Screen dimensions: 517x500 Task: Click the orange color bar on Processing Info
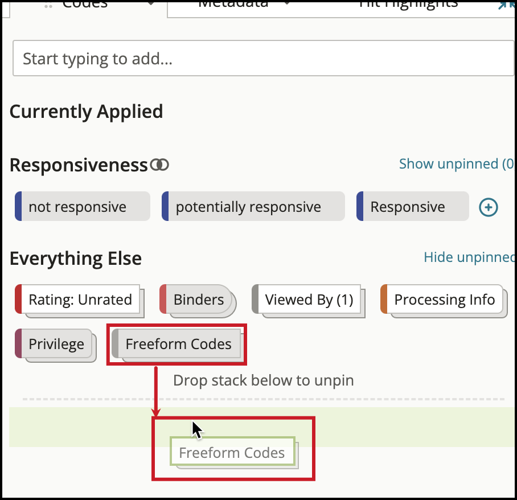(x=384, y=299)
